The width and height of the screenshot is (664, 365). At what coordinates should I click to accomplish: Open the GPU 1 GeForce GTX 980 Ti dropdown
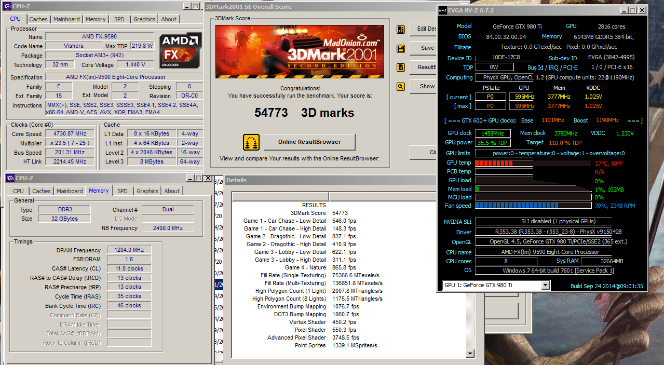(496, 285)
